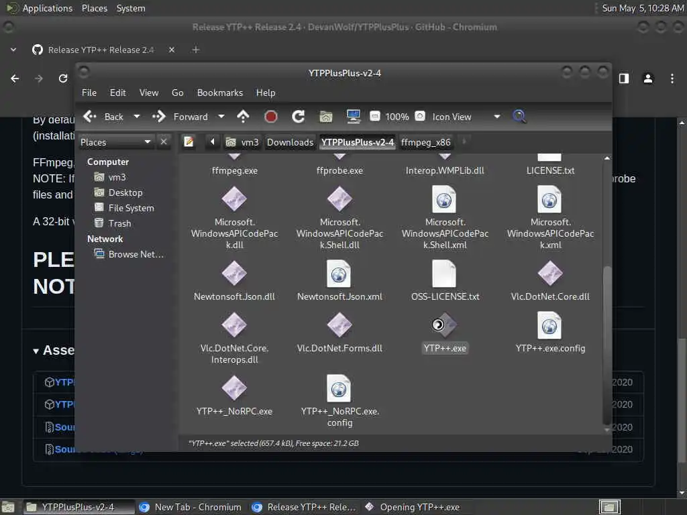Go up to the parent folder

click(x=243, y=117)
